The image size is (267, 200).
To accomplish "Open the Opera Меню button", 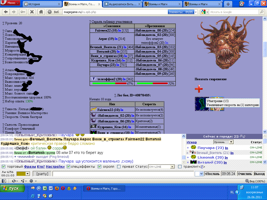I will [10, 3].
